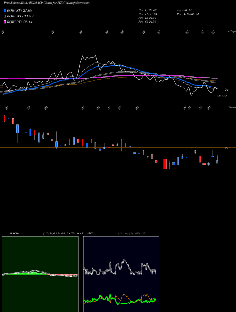Click the 'Pre H: 21.73' high value
This screenshot has height=312, width=236.
[x=147, y=14]
